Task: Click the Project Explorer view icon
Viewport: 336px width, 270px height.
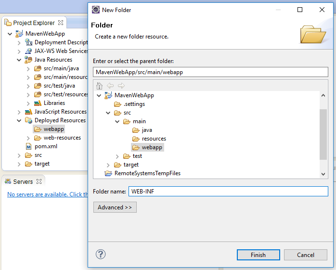Action: 8,23
